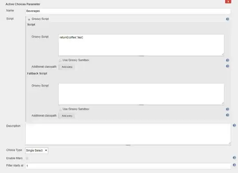Enable Use Groovy Sandbox under Script

click(x=60, y=60)
